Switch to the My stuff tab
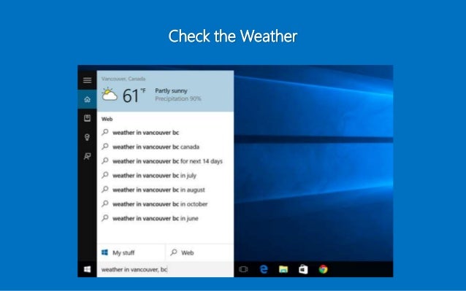 [x=131, y=253]
